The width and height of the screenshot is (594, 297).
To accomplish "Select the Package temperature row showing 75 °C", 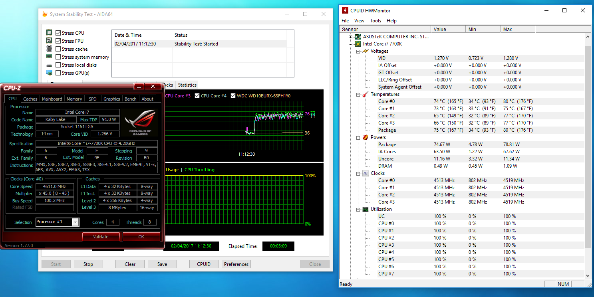I will 481,130.
